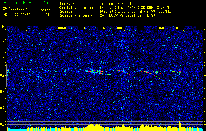Click the meteor count 81
This screenshot has width=206, height=131.
click(x=47, y=15)
